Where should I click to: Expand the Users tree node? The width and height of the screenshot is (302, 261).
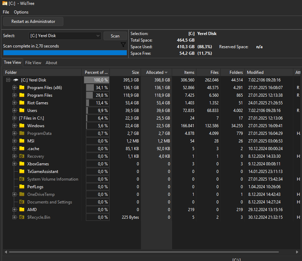click(x=14, y=111)
